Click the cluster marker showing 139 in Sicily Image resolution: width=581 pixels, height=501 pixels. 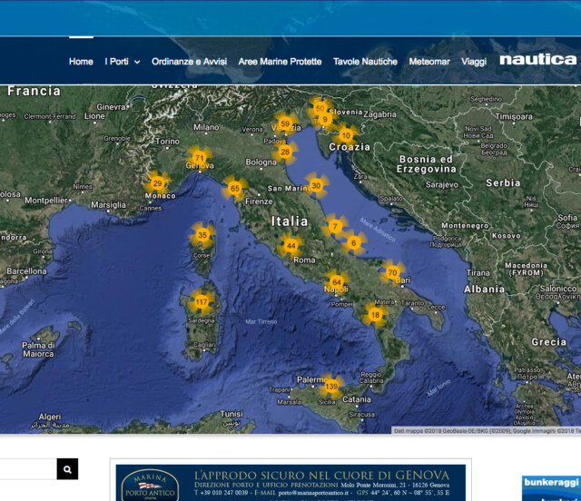pos(331,387)
